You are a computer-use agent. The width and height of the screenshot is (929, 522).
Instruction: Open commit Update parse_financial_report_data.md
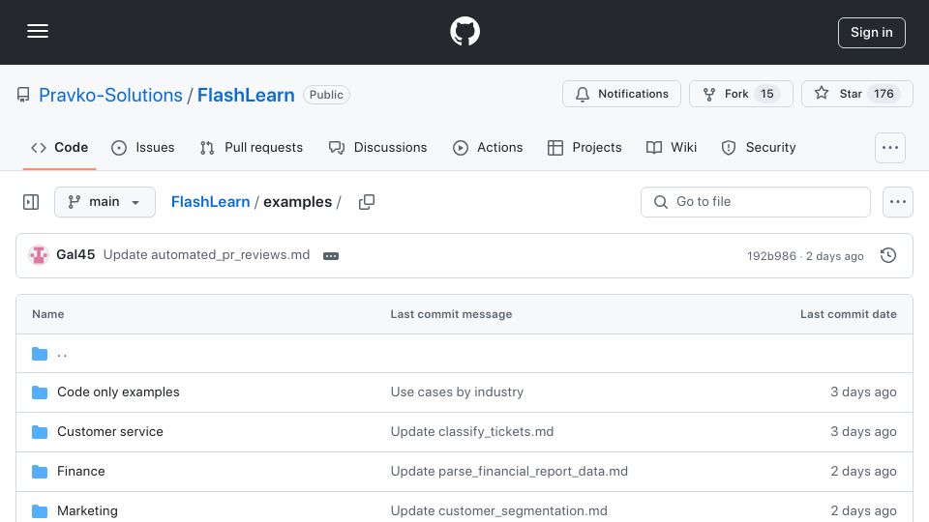click(x=509, y=471)
